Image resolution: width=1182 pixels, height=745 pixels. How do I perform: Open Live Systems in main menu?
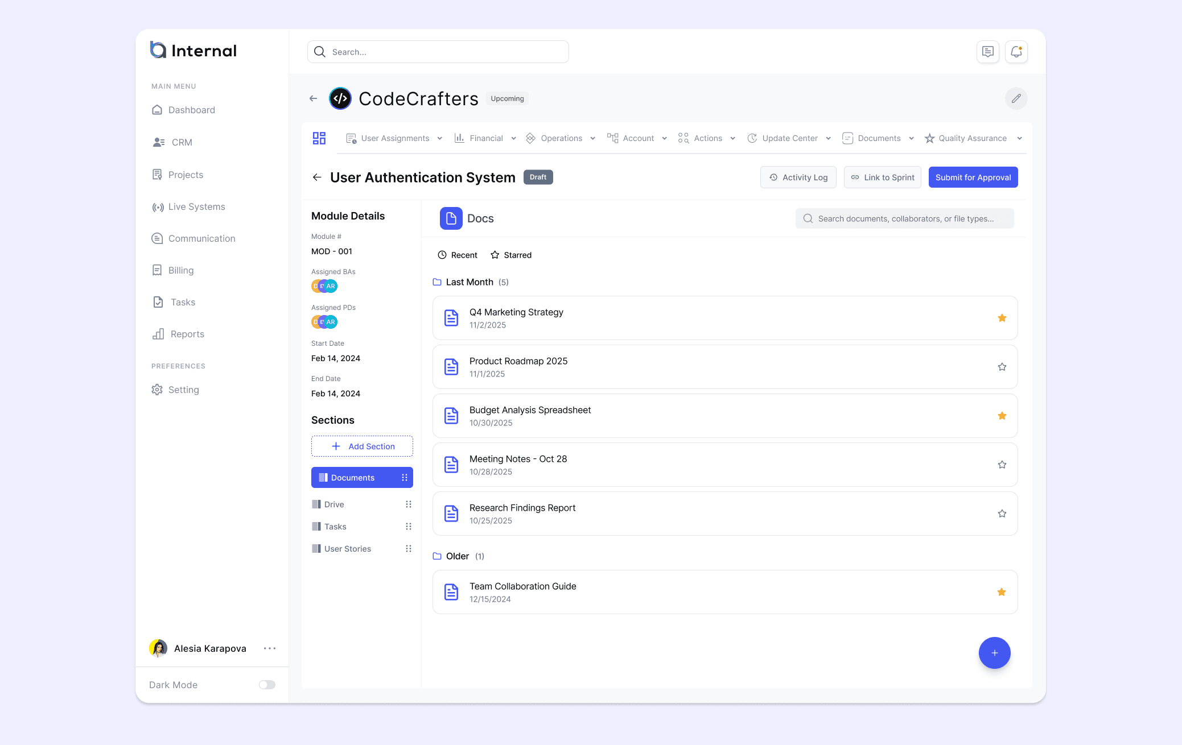click(196, 206)
